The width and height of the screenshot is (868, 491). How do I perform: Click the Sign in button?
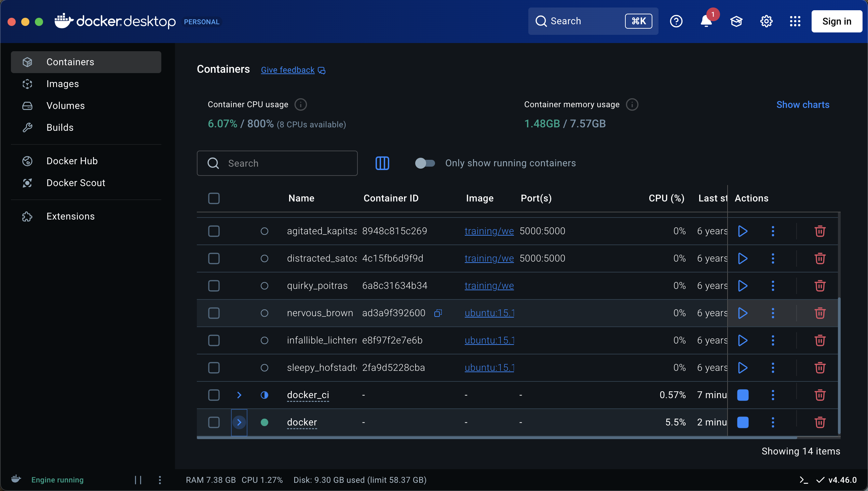coord(837,21)
